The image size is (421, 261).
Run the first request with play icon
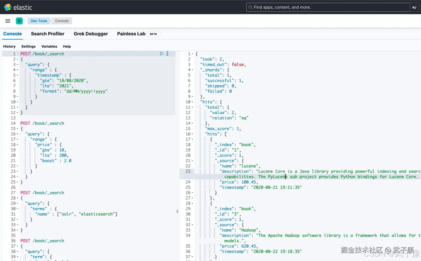pyautogui.click(x=161, y=53)
